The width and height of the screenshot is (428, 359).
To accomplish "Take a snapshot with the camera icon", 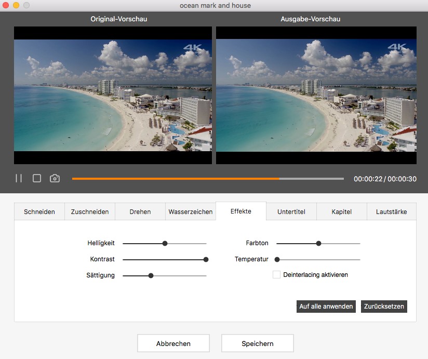I will pyautogui.click(x=55, y=178).
